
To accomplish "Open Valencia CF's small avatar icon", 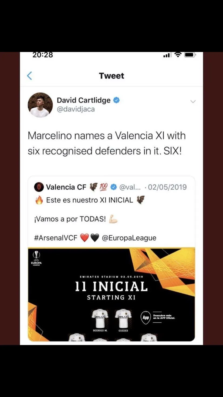I will pos(39,187).
